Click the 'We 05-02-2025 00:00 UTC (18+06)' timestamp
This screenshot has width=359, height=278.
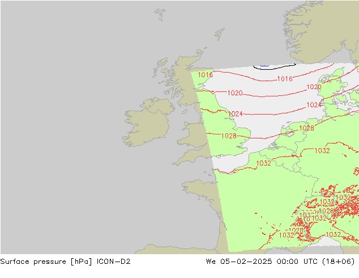(280, 262)
